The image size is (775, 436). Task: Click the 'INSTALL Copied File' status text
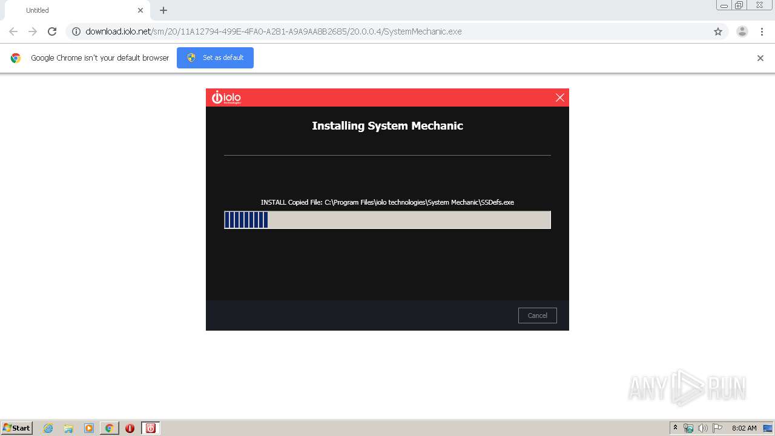387,202
